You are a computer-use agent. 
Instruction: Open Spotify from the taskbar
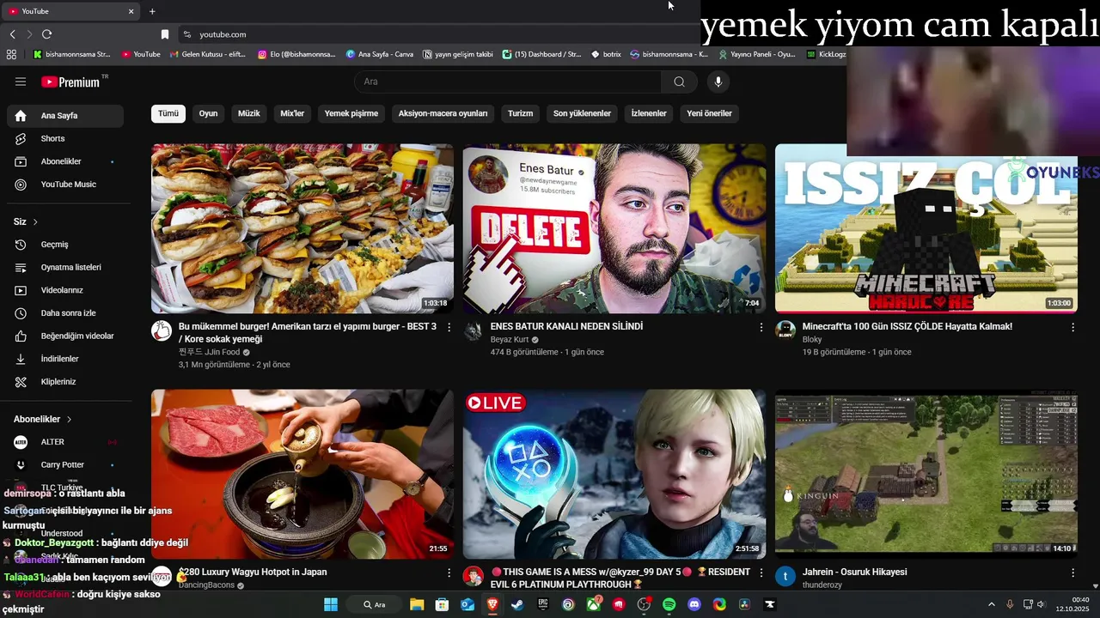(x=669, y=604)
